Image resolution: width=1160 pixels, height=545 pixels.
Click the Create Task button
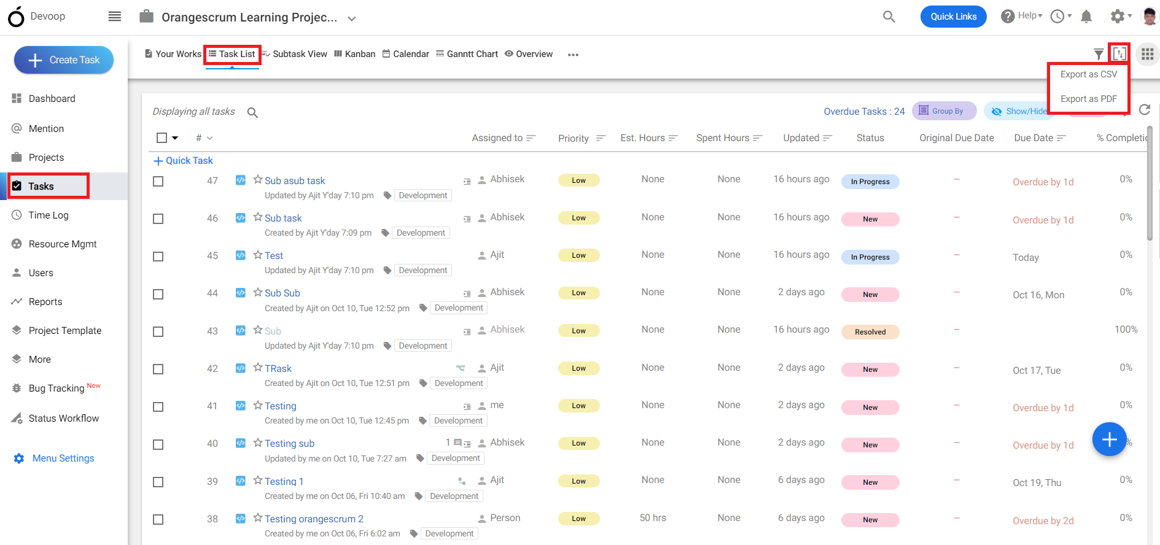(x=64, y=60)
